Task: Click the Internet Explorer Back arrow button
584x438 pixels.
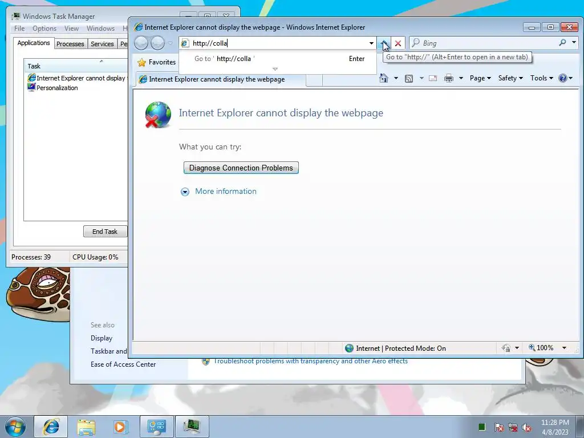Action: [141, 43]
